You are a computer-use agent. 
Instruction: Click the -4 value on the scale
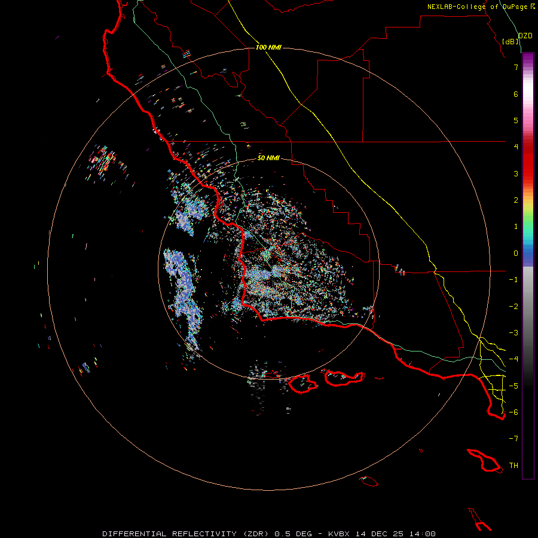point(513,359)
